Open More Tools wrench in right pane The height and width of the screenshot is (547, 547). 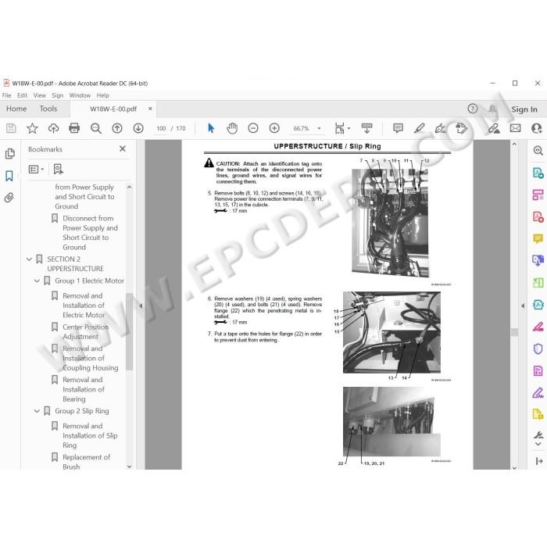pyautogui.click(x=538, y=435)
